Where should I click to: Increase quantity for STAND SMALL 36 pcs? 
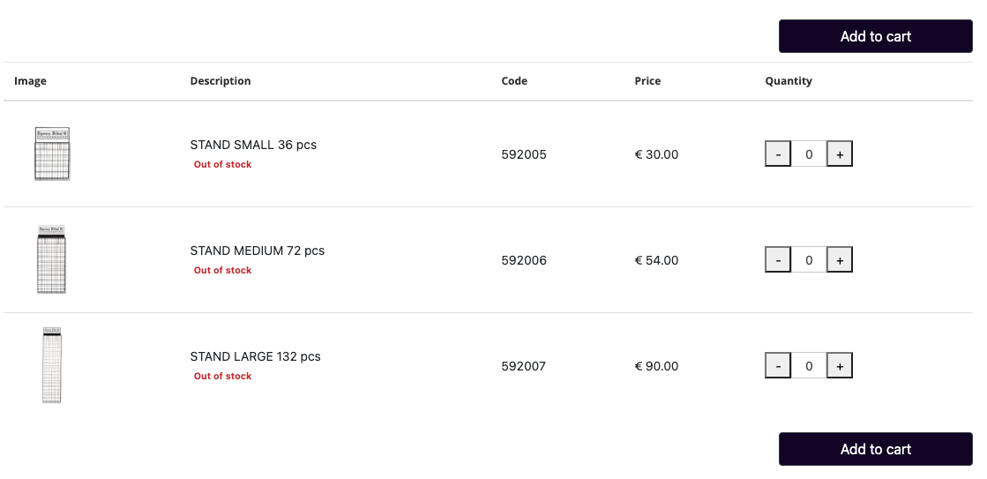tap(840, 153)
